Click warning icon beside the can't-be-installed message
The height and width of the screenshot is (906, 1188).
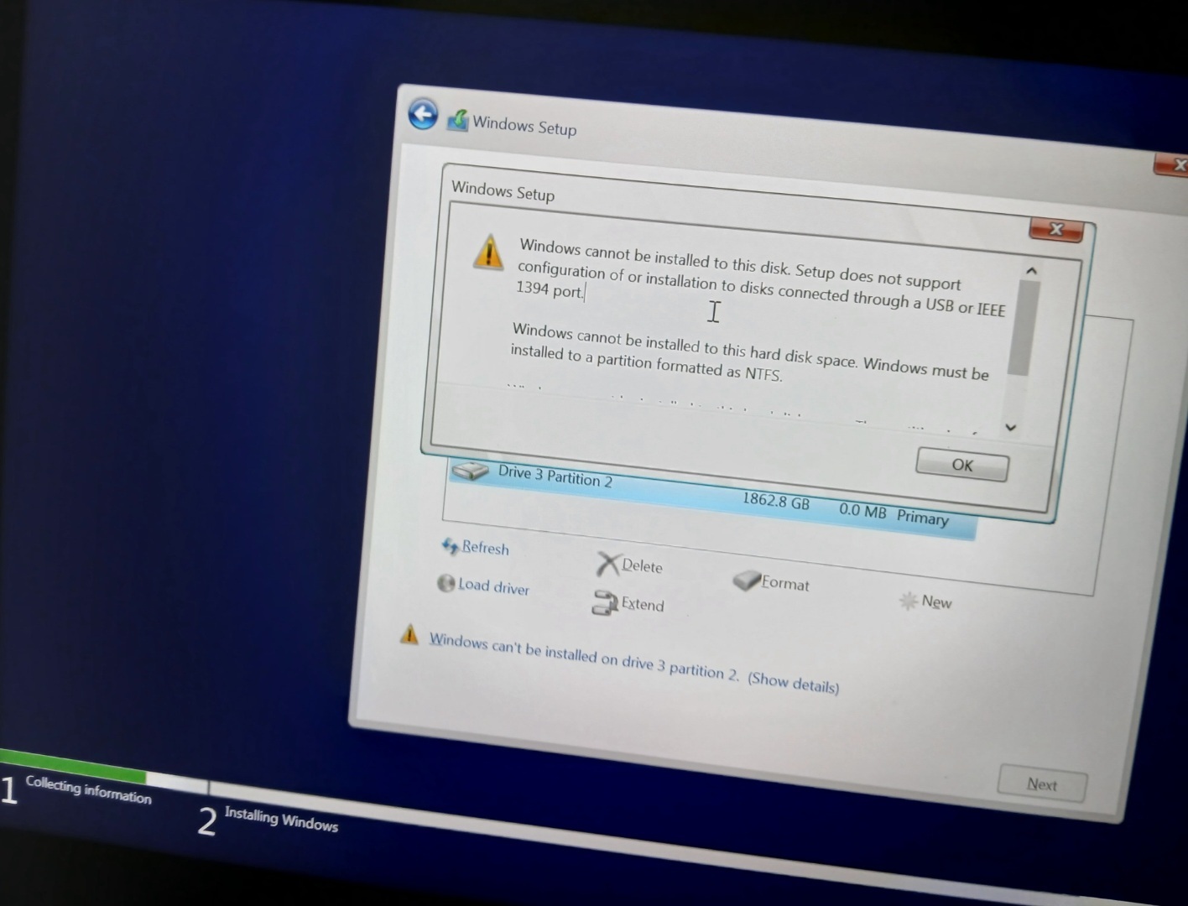409,635
